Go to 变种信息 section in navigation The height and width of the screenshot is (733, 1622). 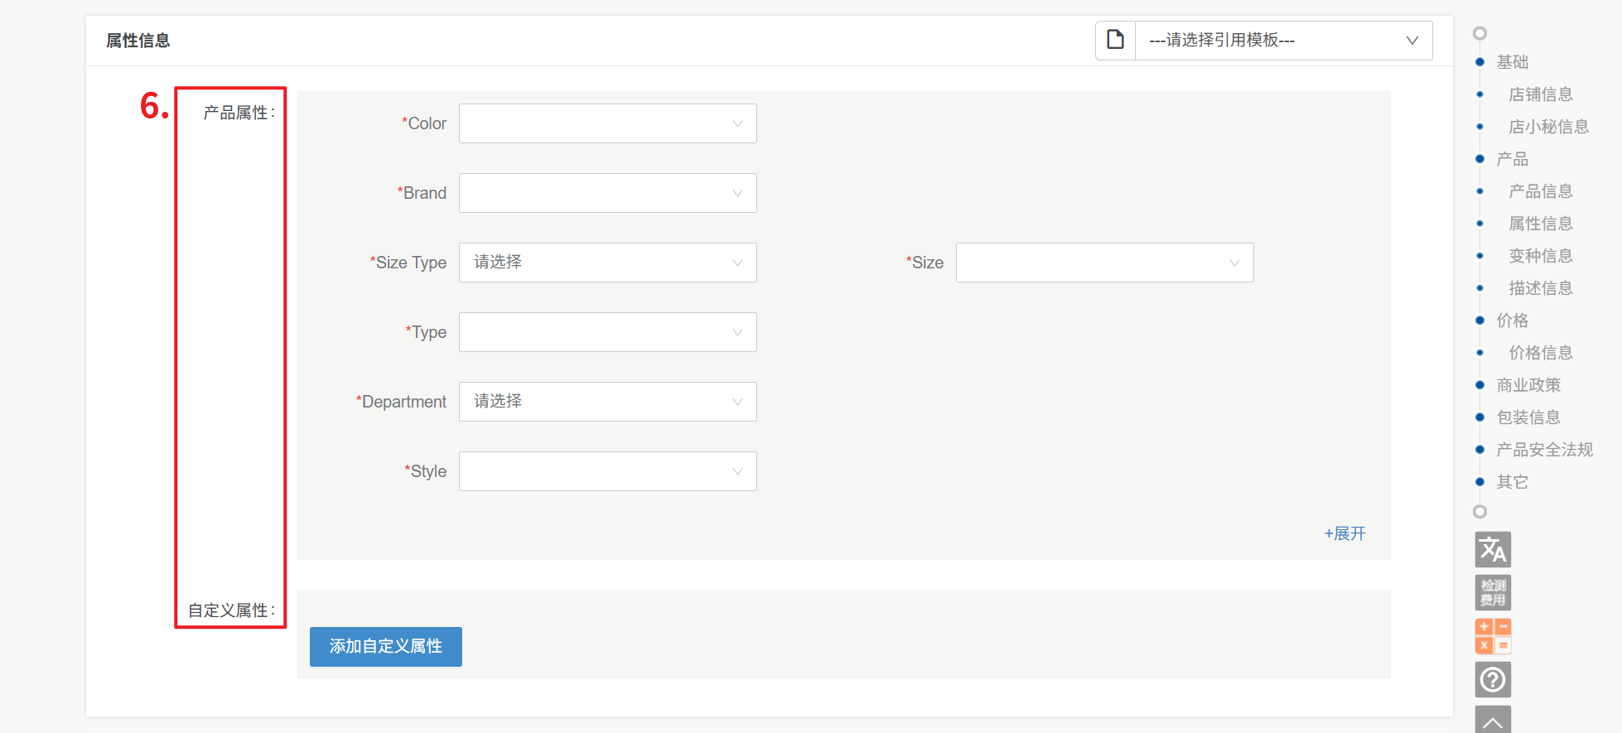(x=1540, y=256)
